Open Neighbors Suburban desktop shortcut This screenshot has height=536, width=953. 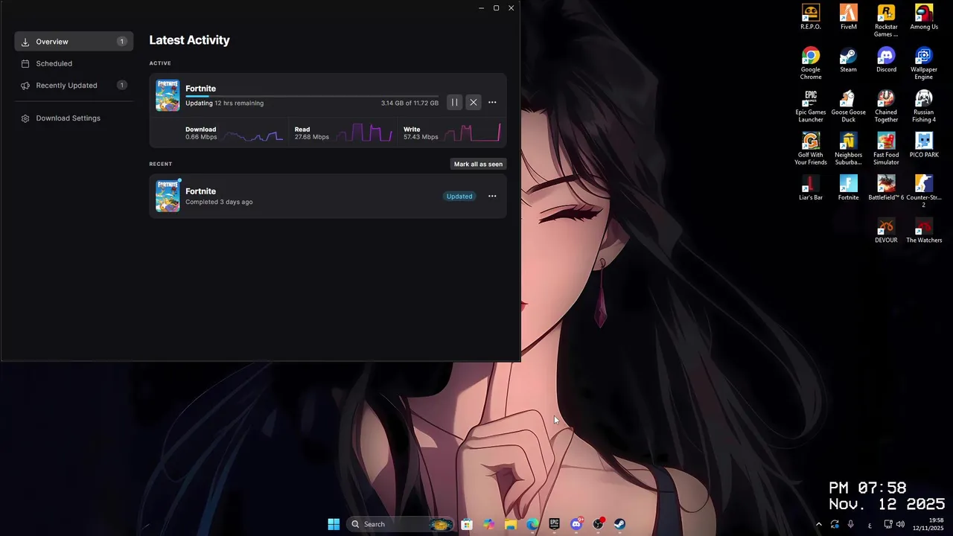(849, 149)
